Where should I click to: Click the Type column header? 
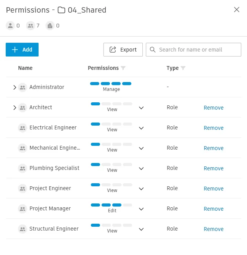click(173, 68)
